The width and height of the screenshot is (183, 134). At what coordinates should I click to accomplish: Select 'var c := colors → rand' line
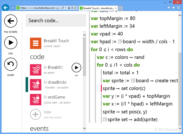point(121,57)
